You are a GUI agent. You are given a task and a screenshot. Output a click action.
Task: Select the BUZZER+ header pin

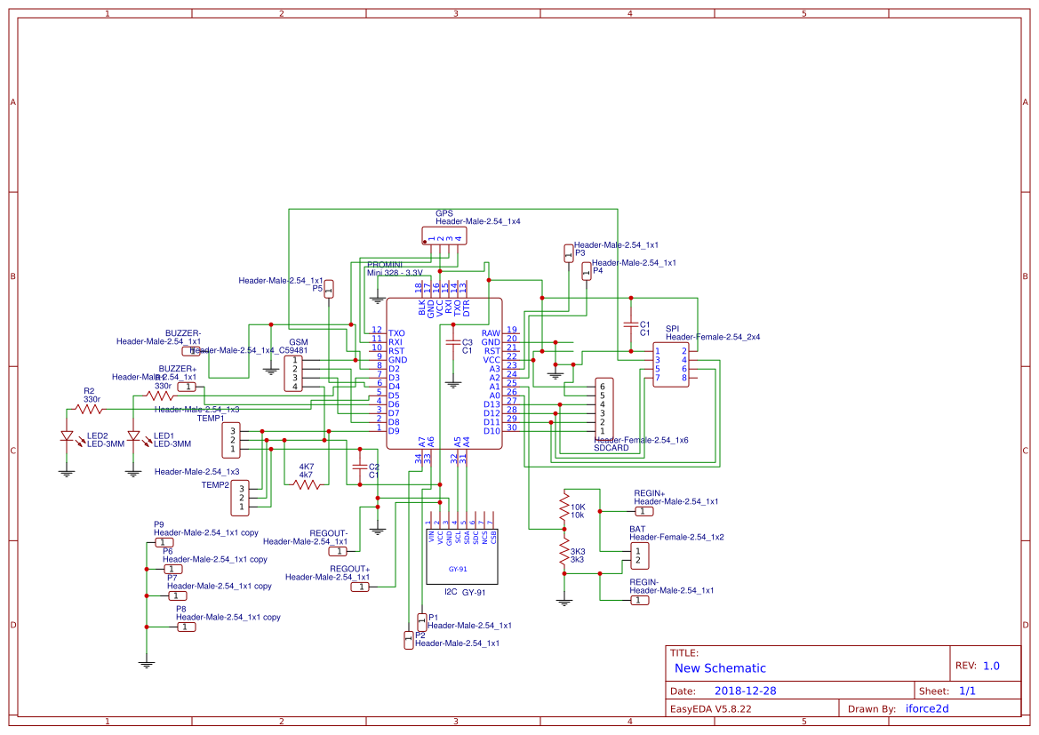tap(187, 386)
